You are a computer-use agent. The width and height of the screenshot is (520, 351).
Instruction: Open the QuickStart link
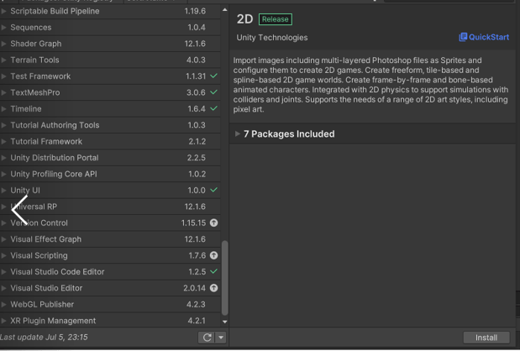click(x=484, y=38)
